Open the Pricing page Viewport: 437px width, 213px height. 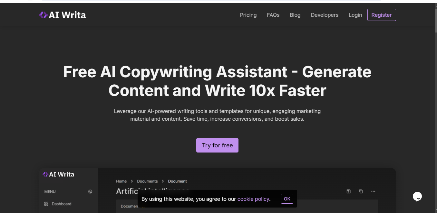(248, 15)
